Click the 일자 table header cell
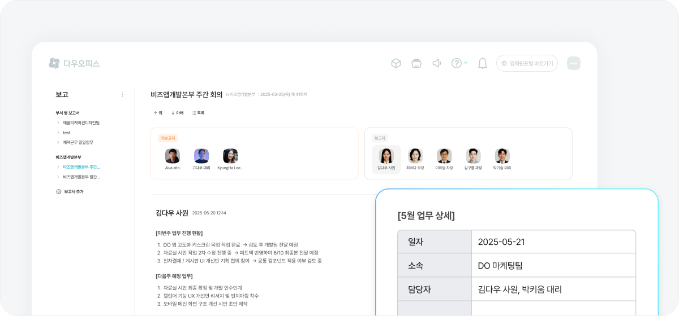 (x=435, y=242)
